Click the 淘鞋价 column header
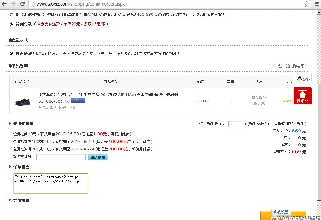 pyautogui.click(x=202, y=82)
